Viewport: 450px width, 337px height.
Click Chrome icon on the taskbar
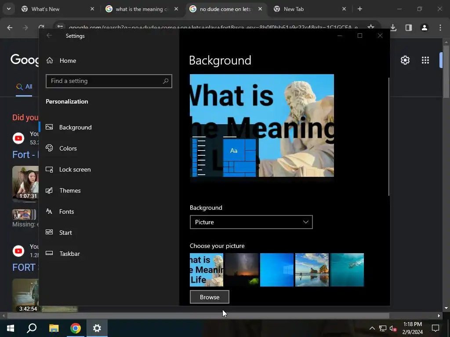[76, 328]
